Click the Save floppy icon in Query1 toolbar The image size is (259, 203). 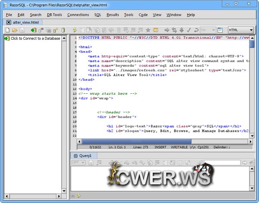pos(91,163)
